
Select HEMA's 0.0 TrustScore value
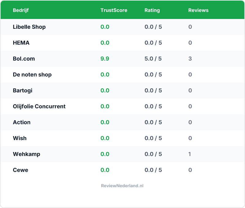[x=105, y=43]
